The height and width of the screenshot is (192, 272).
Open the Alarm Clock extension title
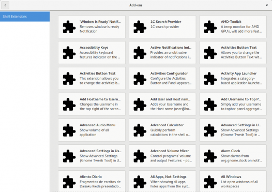(231, 151)
